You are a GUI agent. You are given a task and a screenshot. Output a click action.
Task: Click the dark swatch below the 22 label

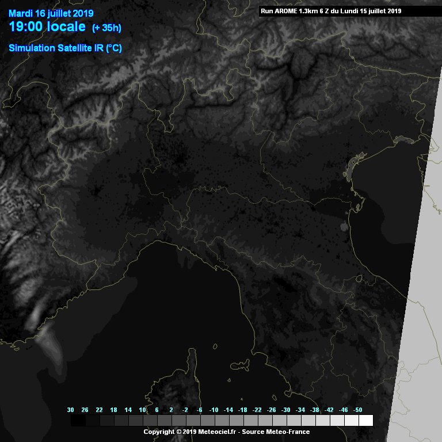(x=107, y=420)
